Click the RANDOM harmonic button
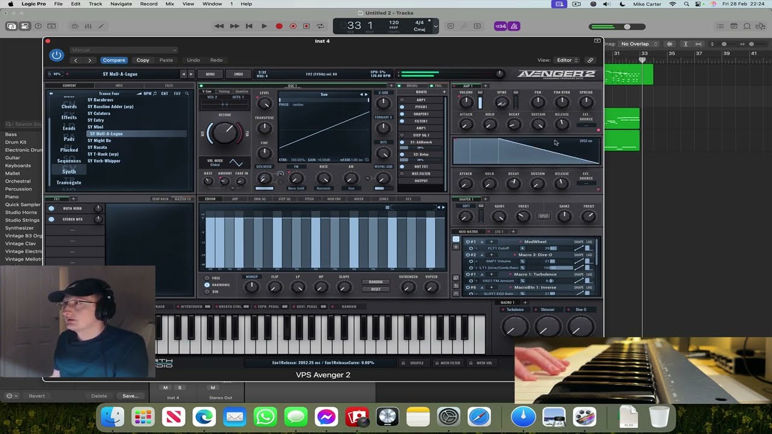 [x=375, y=281]
